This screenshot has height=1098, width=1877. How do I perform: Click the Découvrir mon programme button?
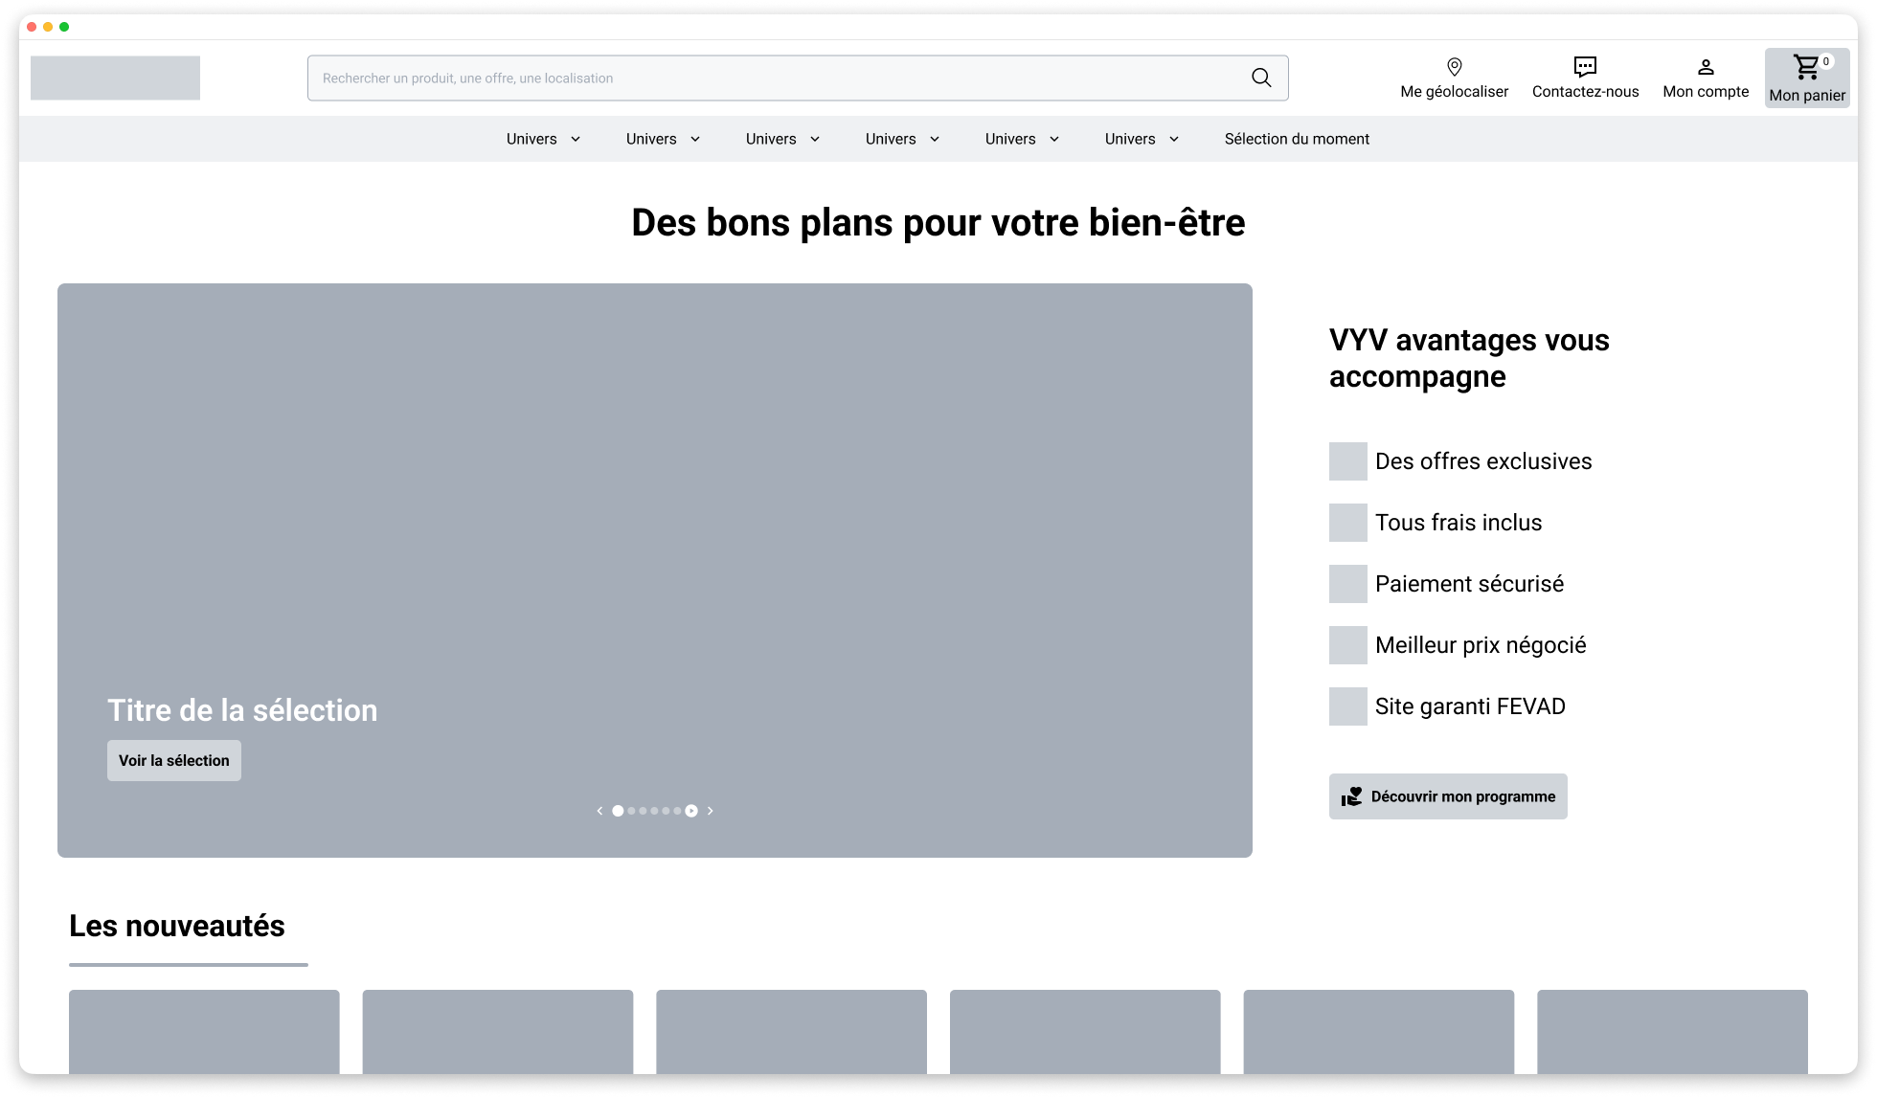(x=1448, y=796)
